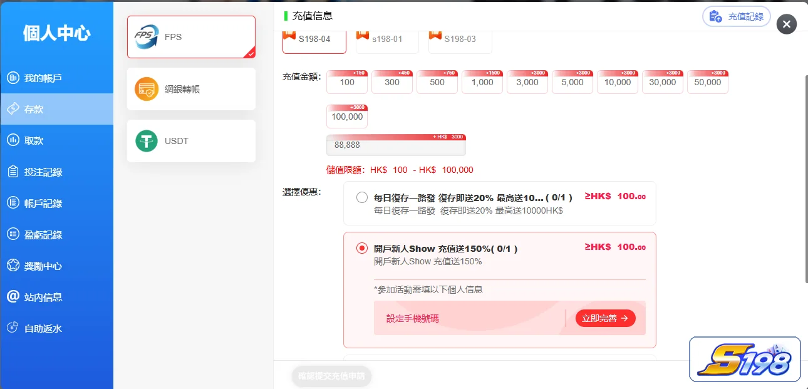Screen dimensions: 808x389
Task: Click the 獎勵中心 star icon
Action: click(x=13, y=266)
